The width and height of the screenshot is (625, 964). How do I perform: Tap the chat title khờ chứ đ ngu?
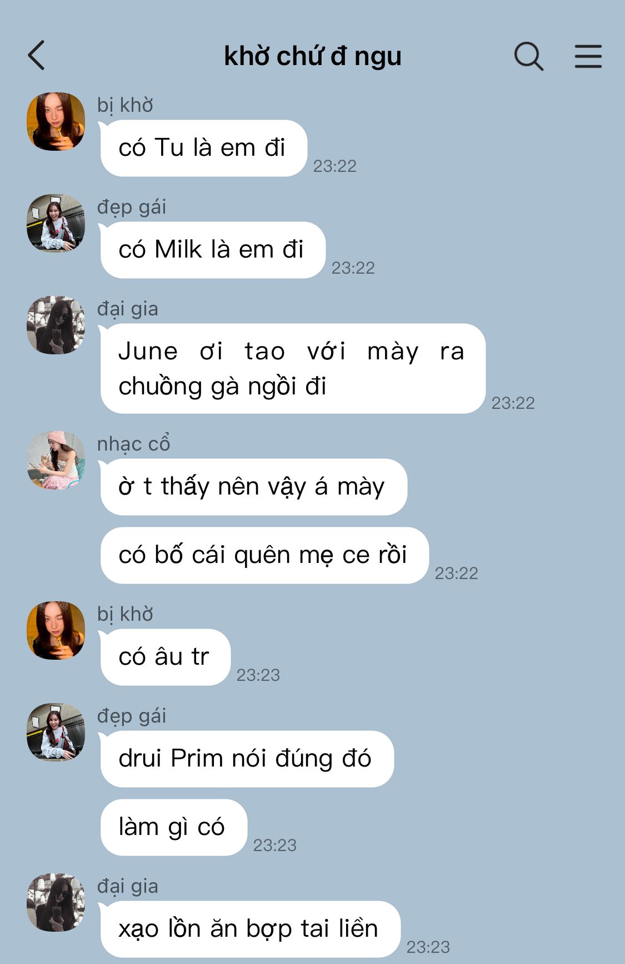tap(312, 56)
